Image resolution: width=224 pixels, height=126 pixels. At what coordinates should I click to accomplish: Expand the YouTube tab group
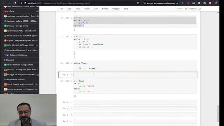pyautogui.click(x=3, y=11)
